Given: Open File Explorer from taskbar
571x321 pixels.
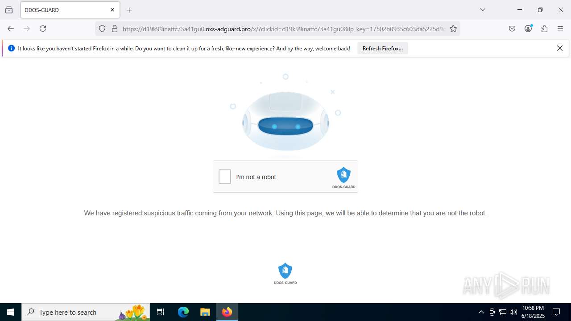Looking at the screenshot, I should tap(205, 312).
